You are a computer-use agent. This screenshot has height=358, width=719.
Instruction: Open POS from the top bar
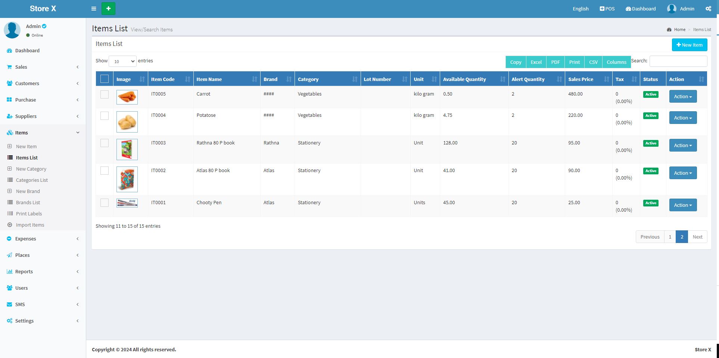coord(607,9)
